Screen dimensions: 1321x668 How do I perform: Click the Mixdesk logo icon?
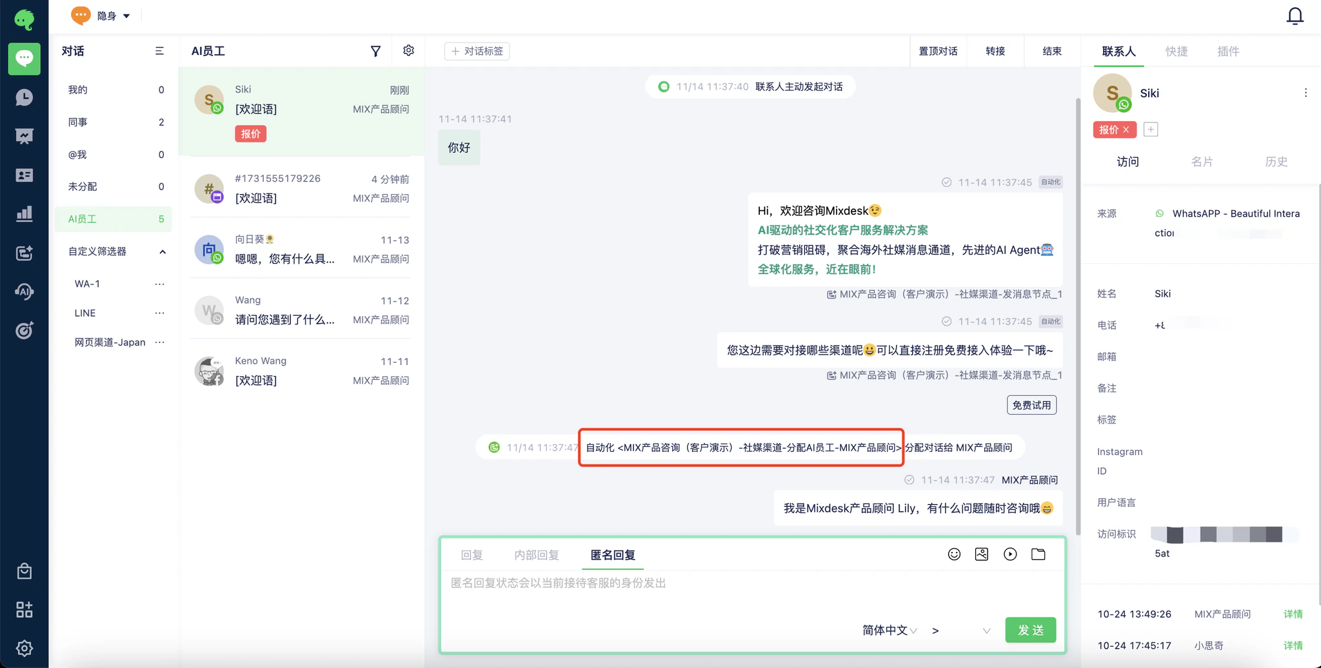[x=24, y=19]
